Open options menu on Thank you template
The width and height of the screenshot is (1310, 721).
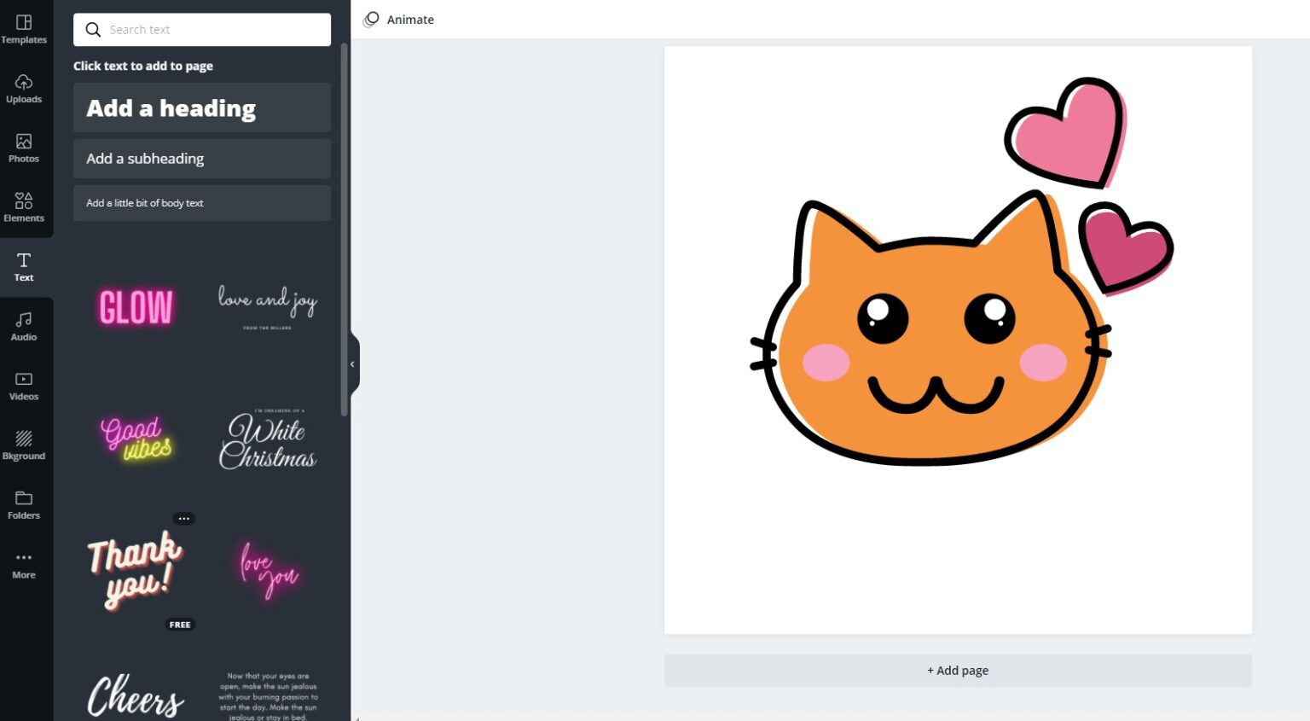[184, 519]
